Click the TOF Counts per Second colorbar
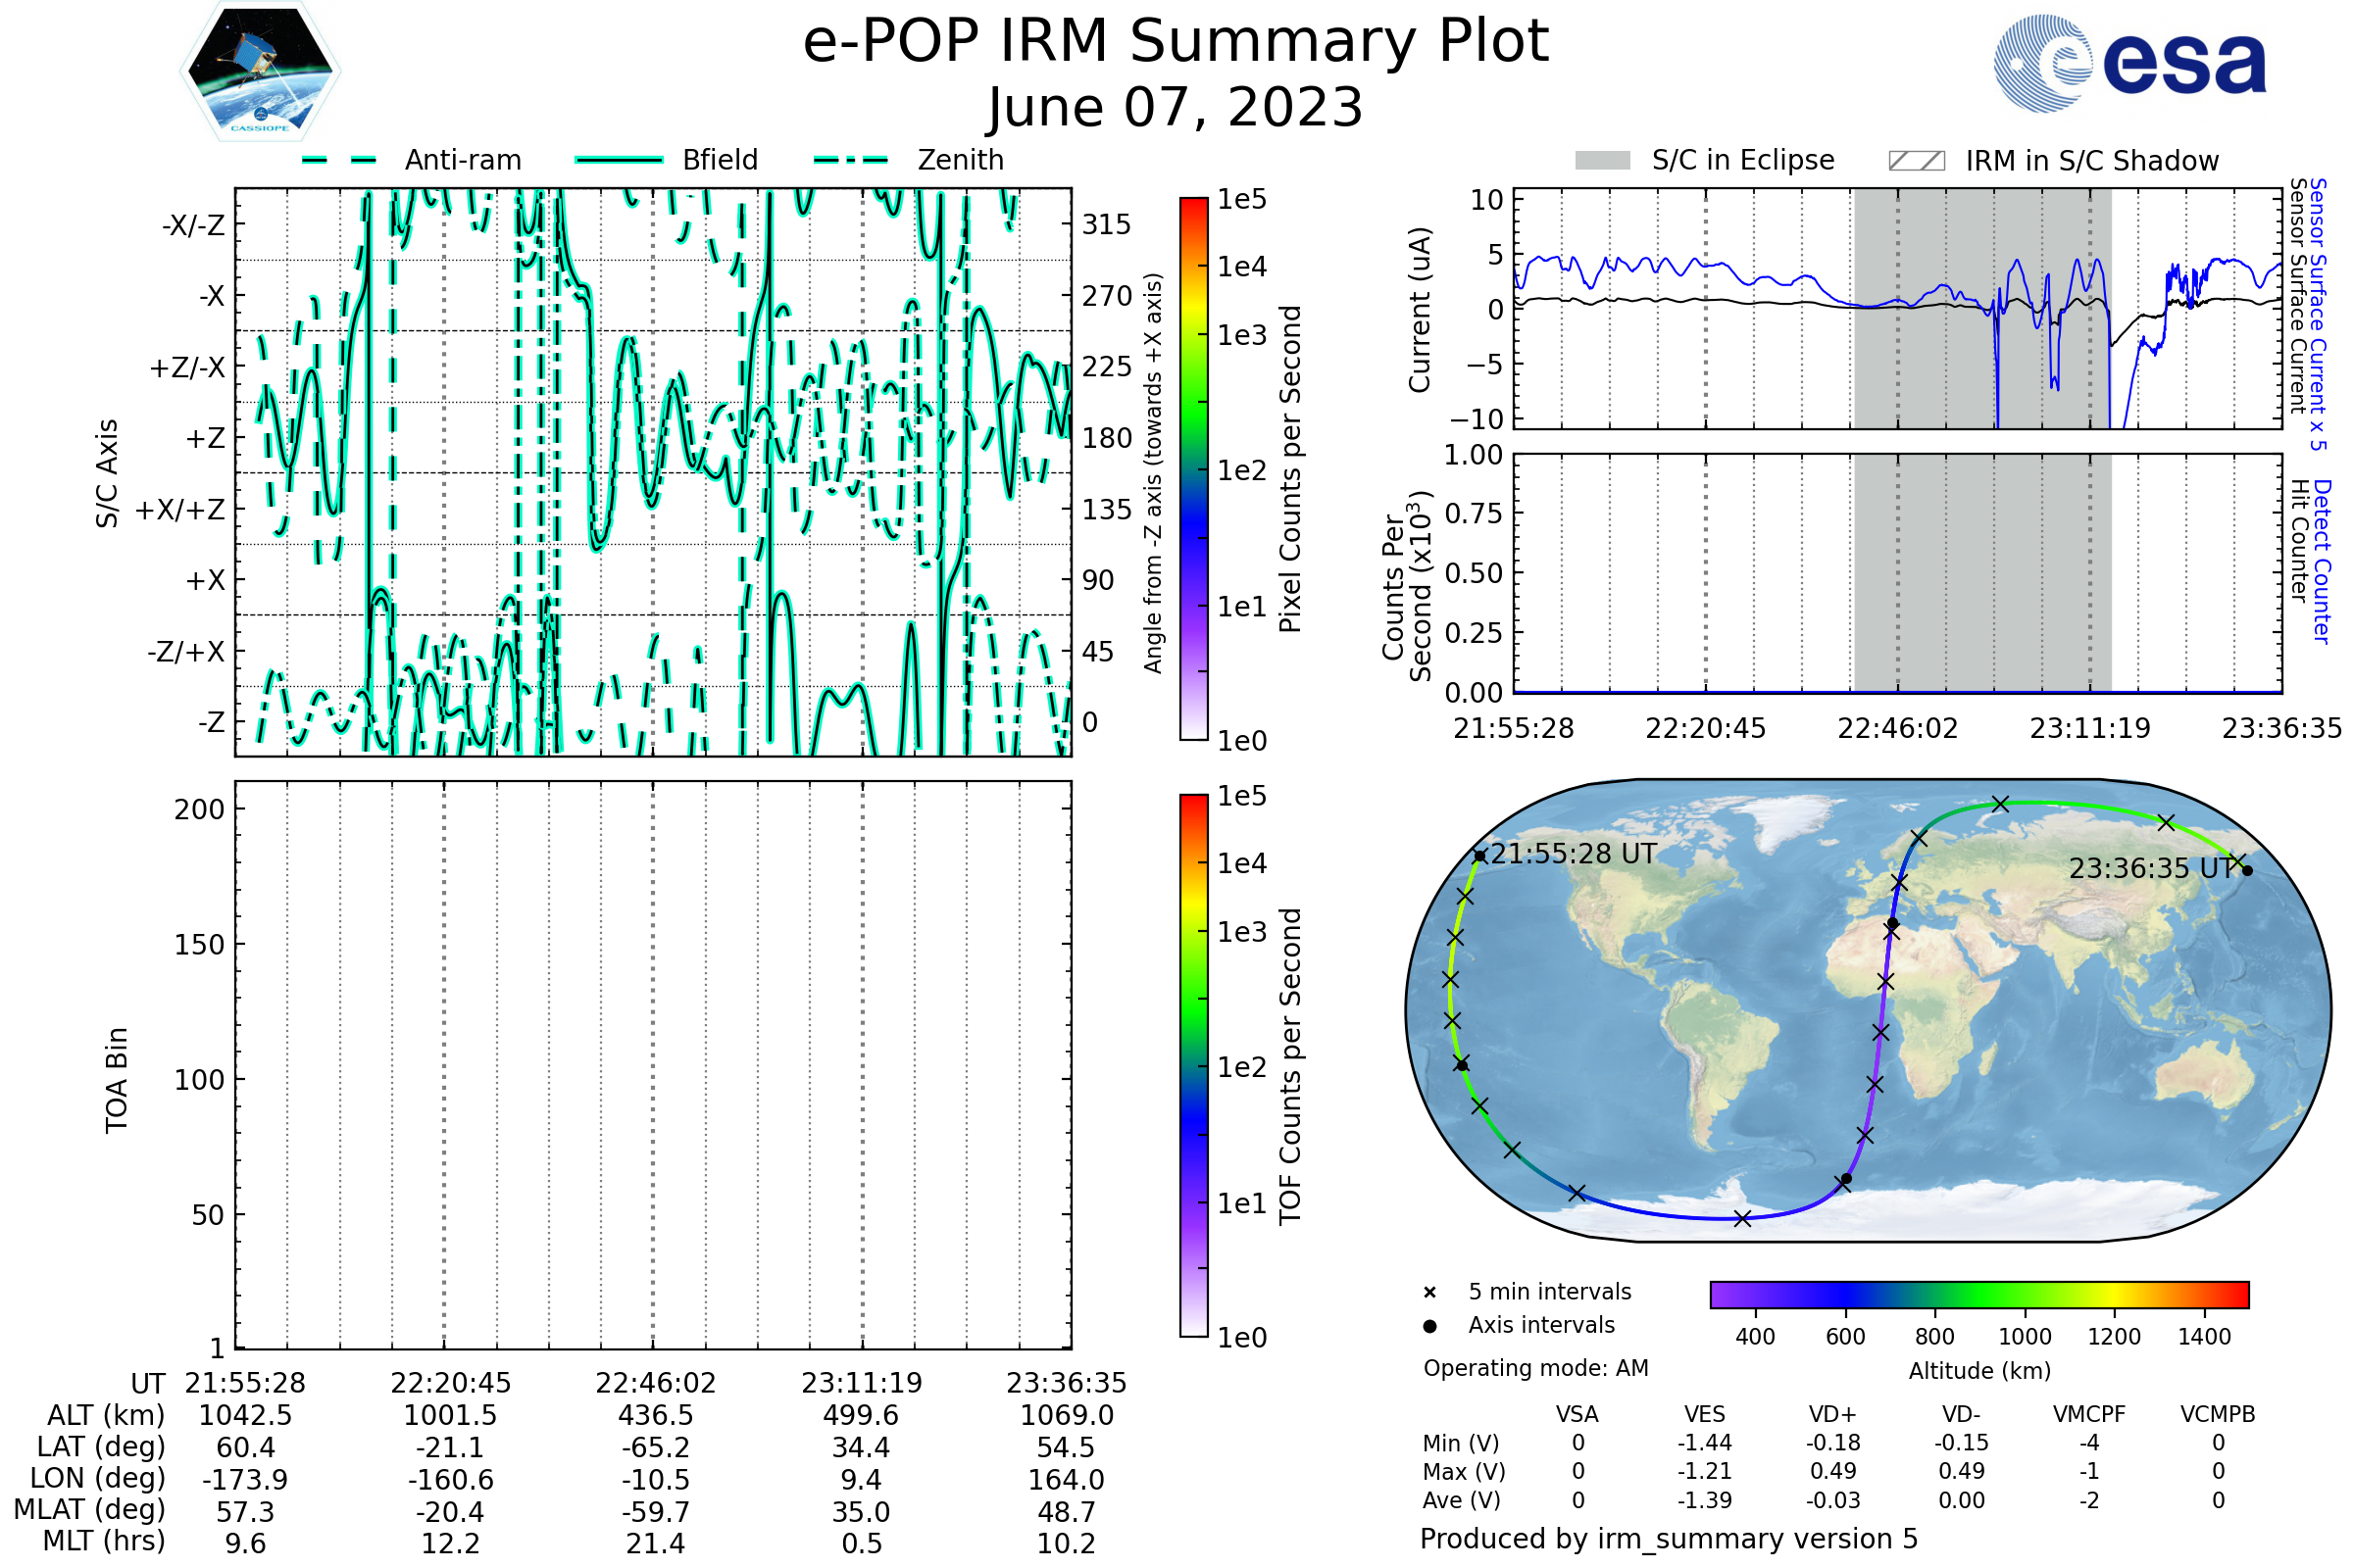Viewport: 2353px width, 1568px height. click(x=1193, y=1066)
